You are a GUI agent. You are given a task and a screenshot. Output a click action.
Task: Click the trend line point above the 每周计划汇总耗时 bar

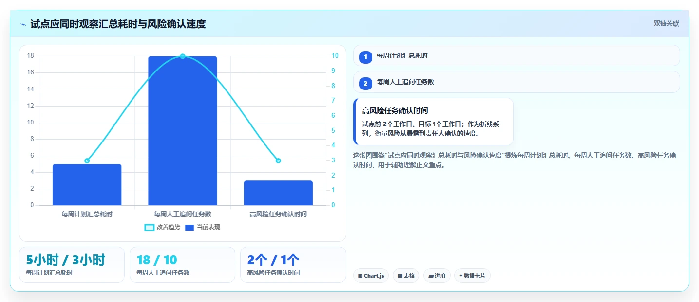click(87, 160)
